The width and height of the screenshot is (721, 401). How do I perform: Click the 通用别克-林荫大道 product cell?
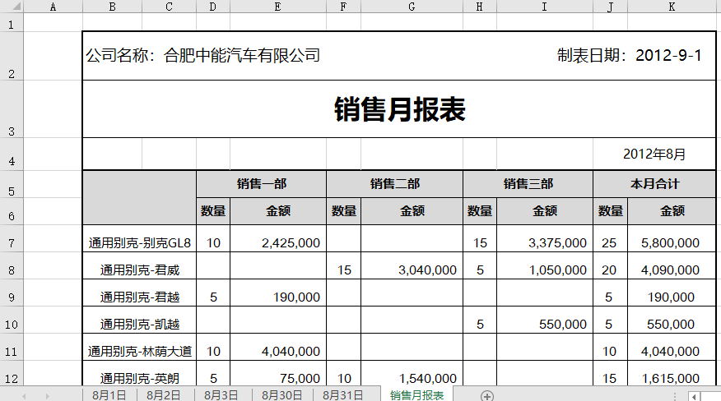point(139,352)
